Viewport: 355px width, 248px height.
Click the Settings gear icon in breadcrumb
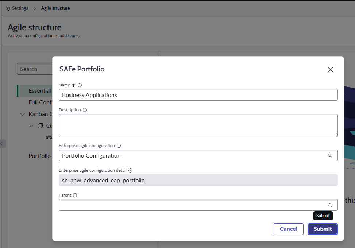8,9
